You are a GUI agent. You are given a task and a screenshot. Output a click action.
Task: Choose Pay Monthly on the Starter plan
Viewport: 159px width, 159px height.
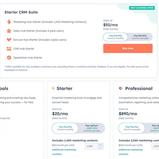(x=65, y=128)
